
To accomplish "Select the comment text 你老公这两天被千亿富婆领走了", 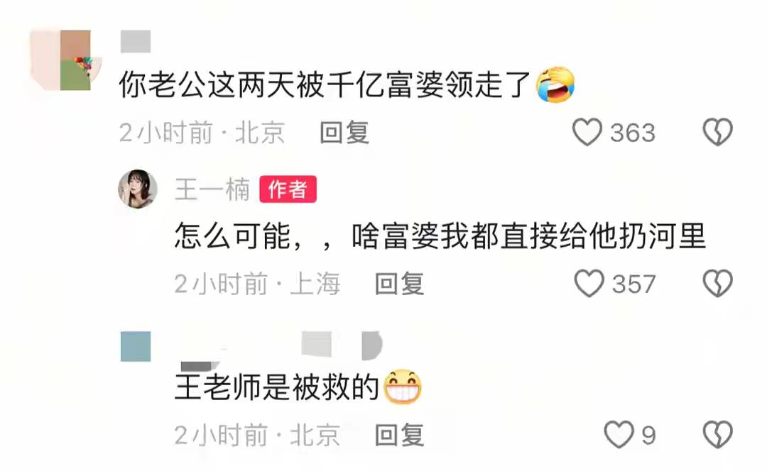I will pos(325,84).
